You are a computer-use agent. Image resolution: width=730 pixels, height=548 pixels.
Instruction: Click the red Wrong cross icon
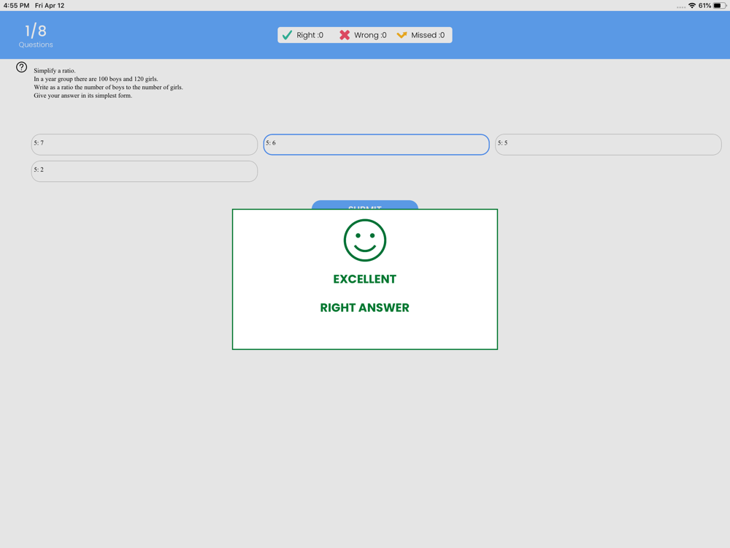pyautogui.click(x=345, y=35)
